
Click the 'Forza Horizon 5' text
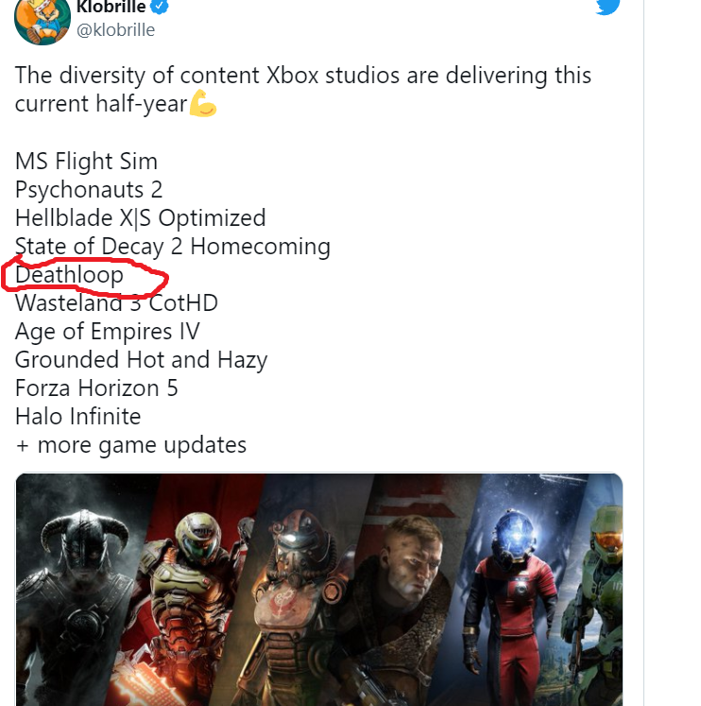[x=96, y=388]
